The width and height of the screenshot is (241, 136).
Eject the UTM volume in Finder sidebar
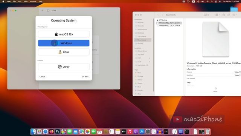[x=149, y=62]
